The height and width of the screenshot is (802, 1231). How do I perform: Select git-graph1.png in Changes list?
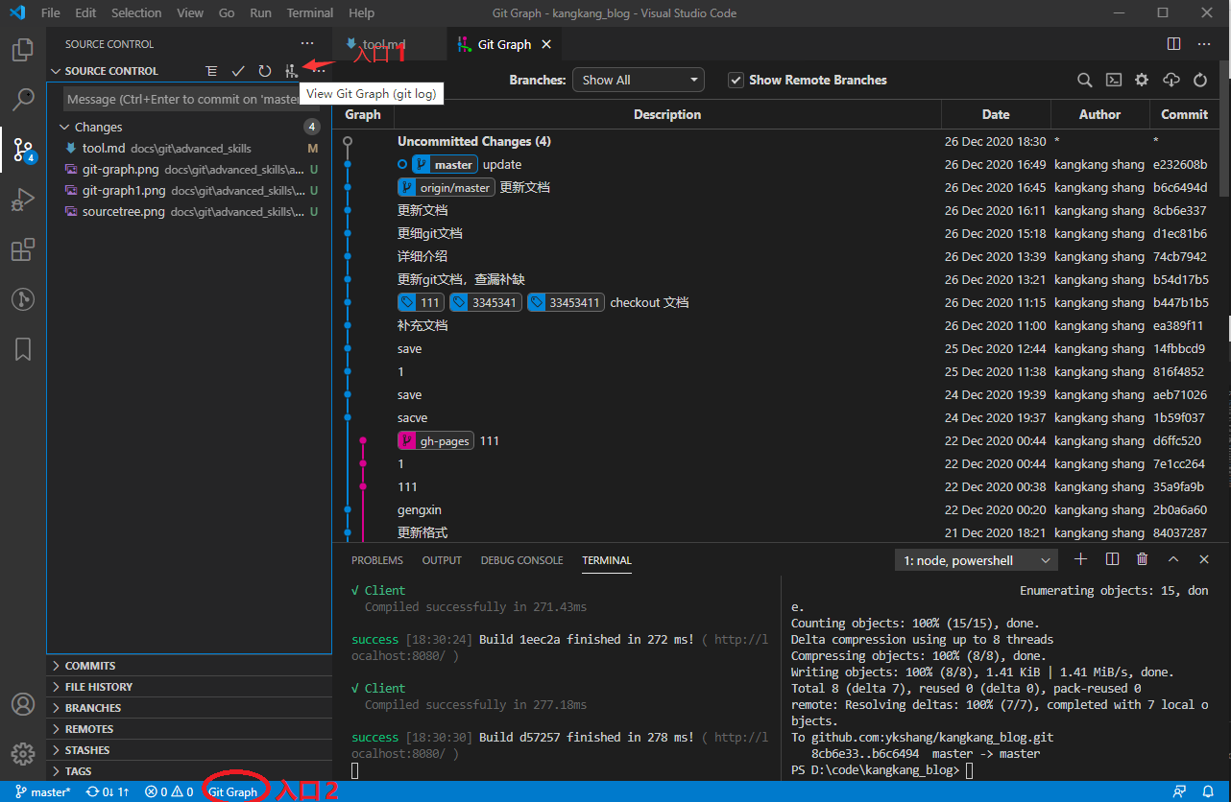190,190
